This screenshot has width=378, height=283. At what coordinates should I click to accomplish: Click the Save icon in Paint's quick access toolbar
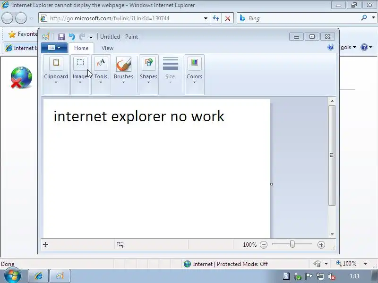[x=61, y=37]
